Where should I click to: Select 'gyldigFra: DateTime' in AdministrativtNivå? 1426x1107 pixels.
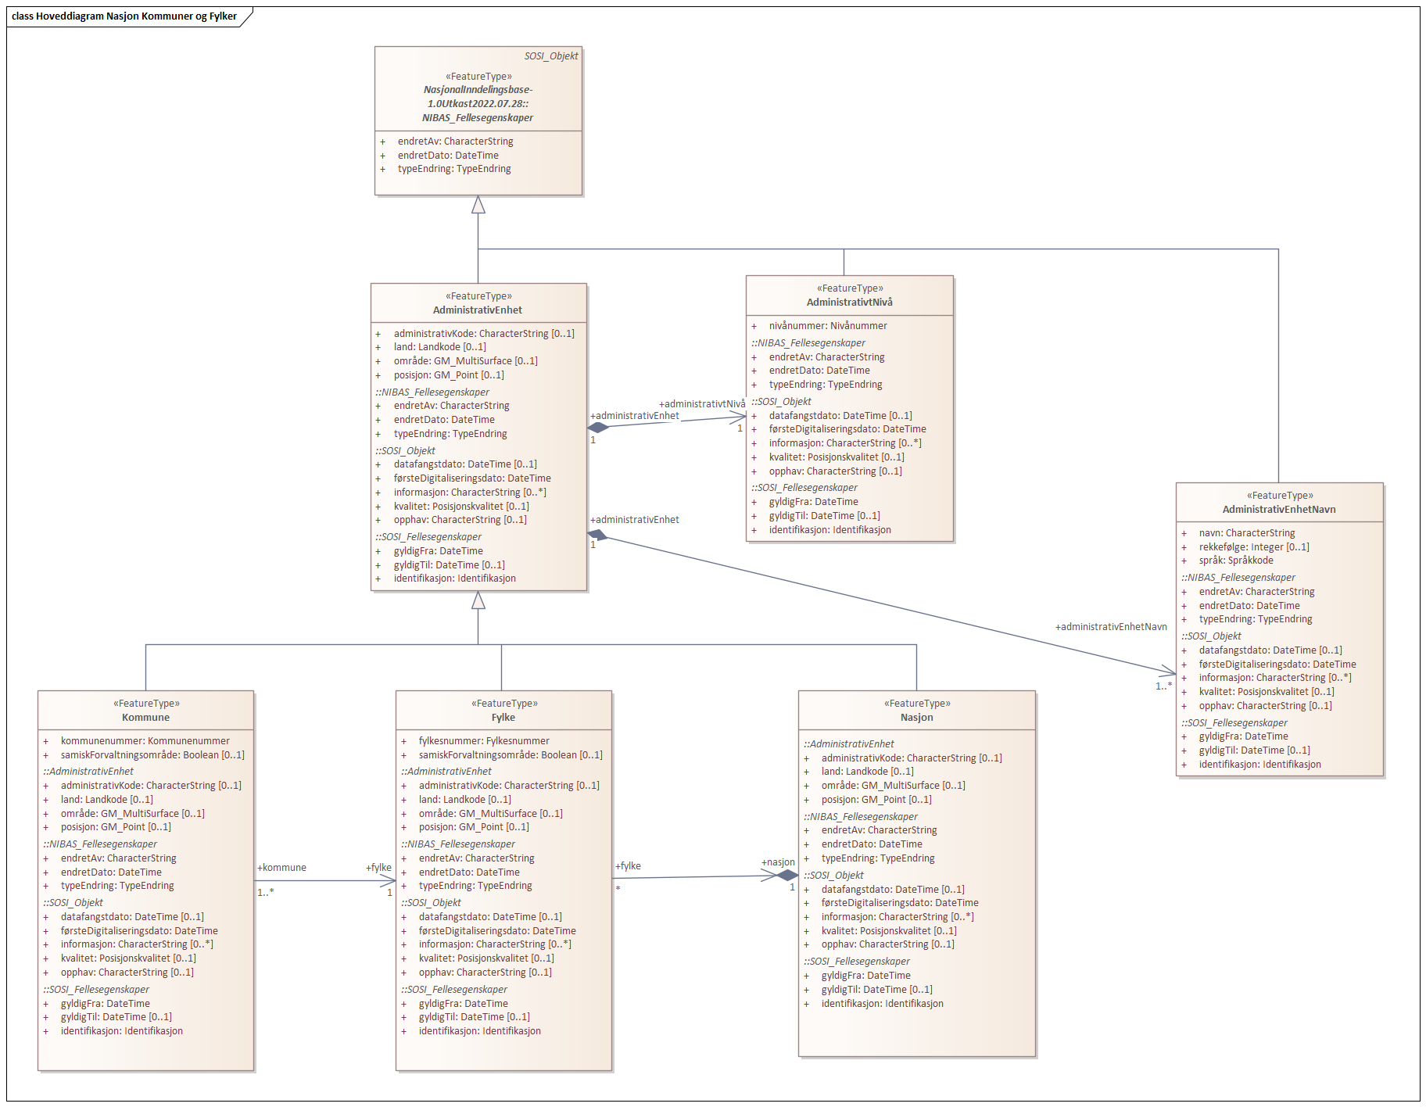pyautogui.click(x=814, y=502)
